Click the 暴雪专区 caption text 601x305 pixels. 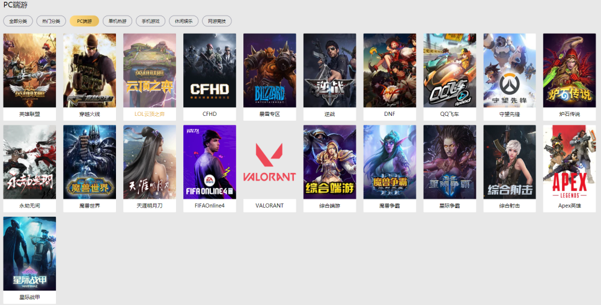pyautogui.click(x=269, y=114)
